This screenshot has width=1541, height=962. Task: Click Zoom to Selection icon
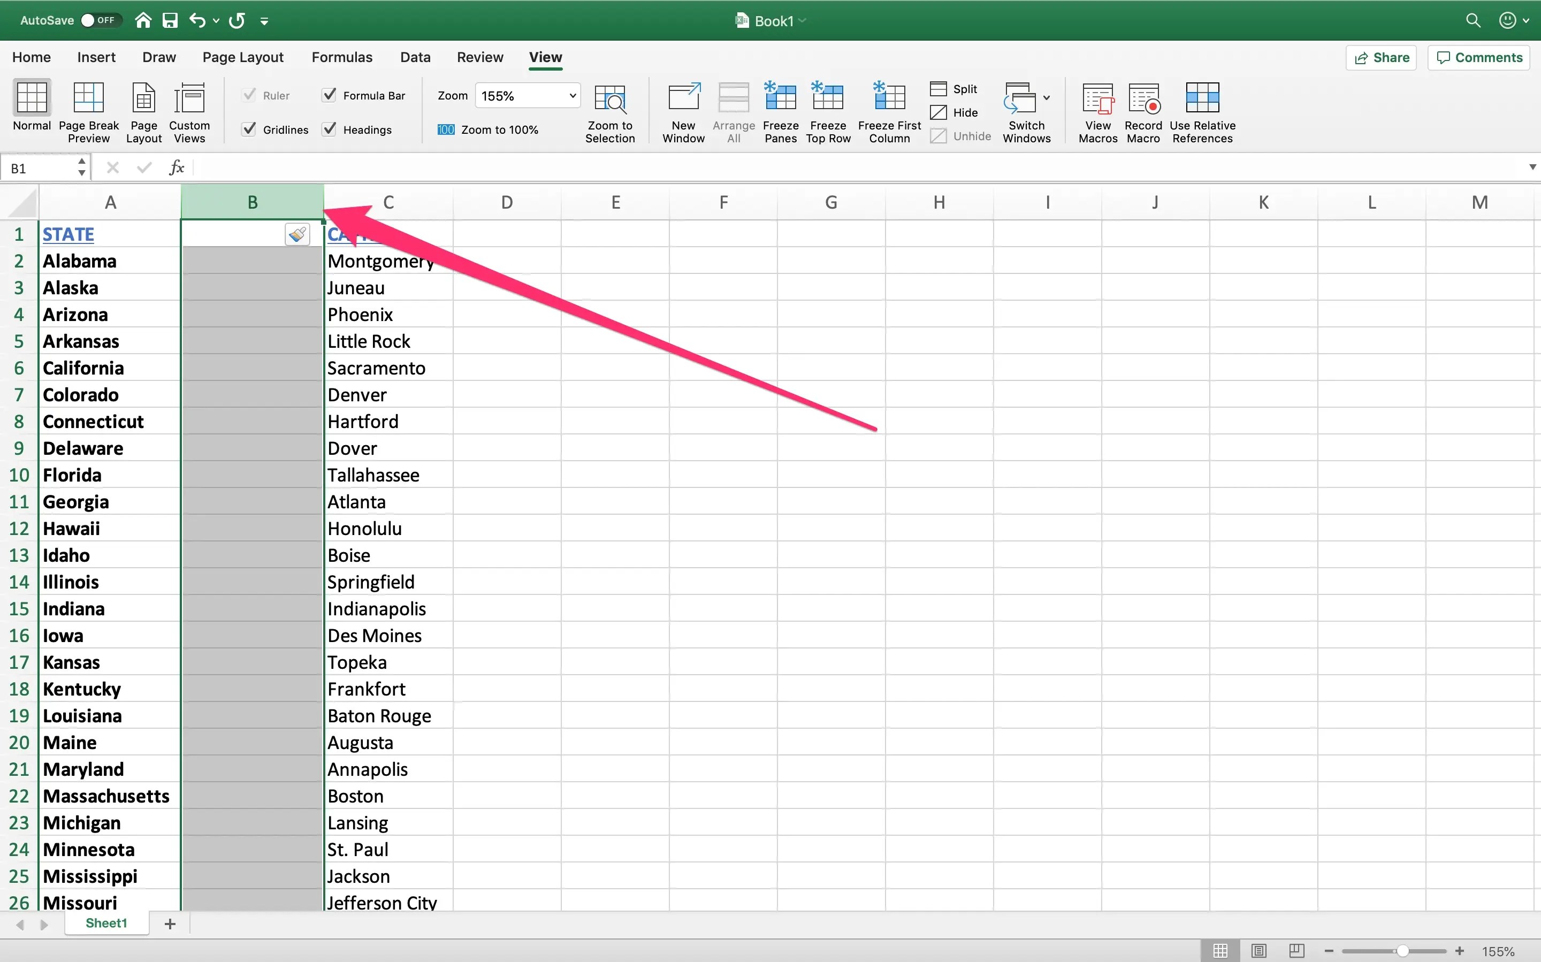tap(609, 98)
